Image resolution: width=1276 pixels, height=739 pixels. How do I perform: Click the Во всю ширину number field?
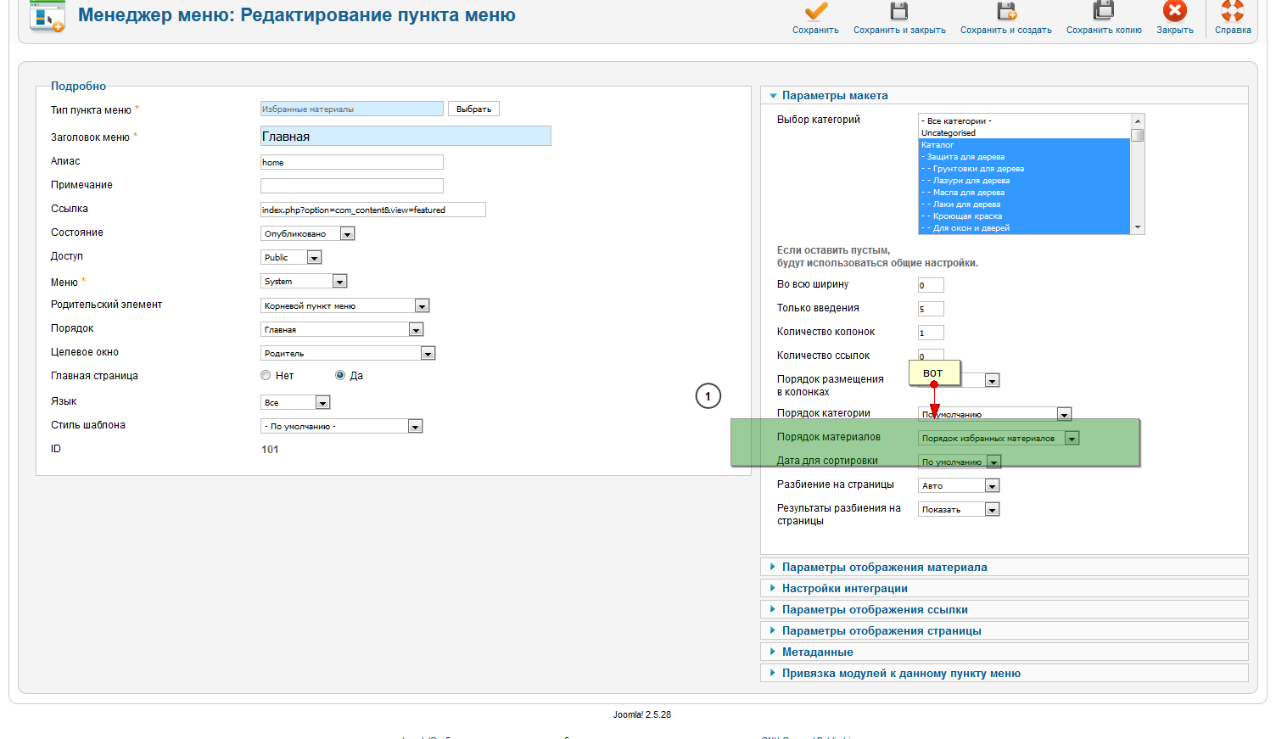(931, 285)
